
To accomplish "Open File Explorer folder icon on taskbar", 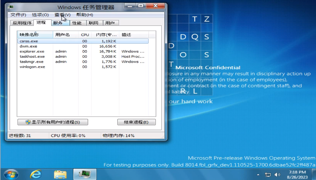I will coord(60,174).
